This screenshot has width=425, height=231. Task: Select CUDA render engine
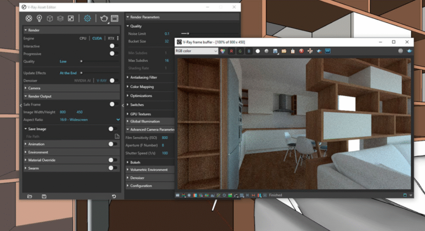(97, 38)
